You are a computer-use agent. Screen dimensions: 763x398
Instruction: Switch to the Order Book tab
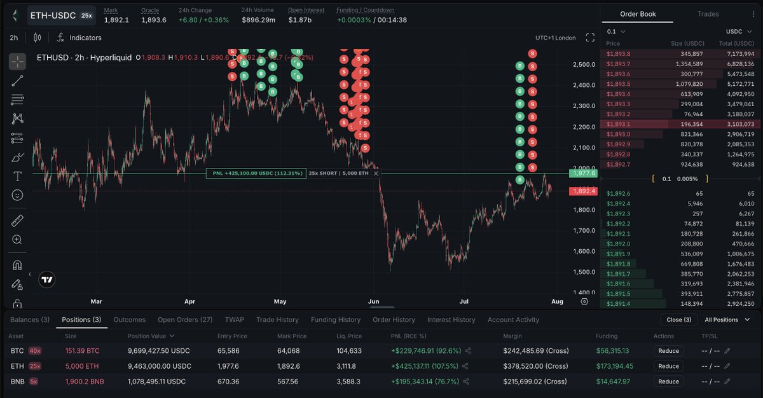point(638,14)
